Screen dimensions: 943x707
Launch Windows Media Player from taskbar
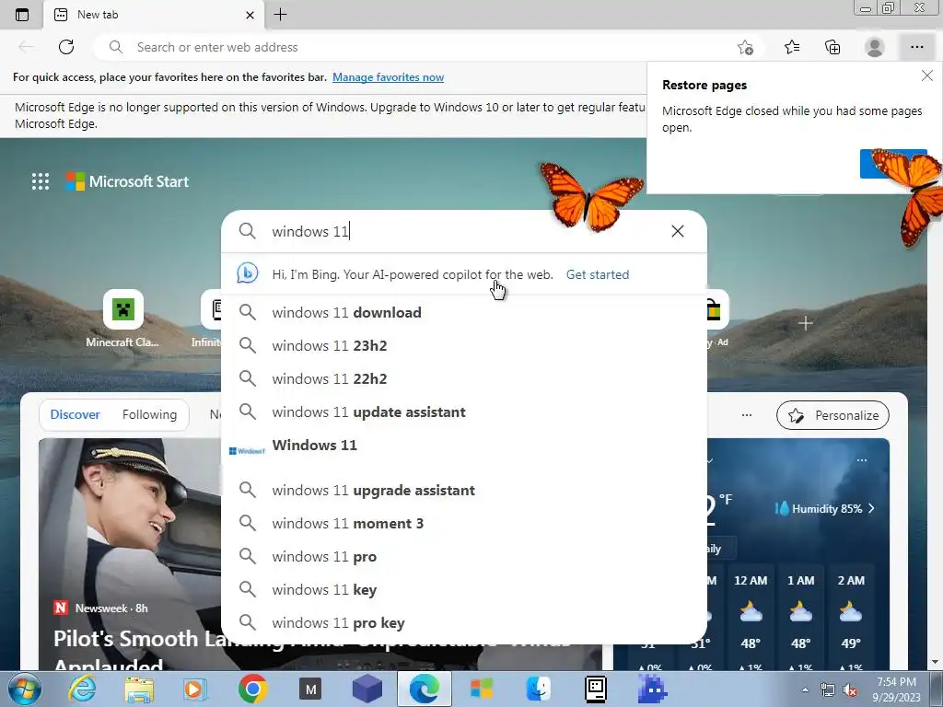[195, 689]
